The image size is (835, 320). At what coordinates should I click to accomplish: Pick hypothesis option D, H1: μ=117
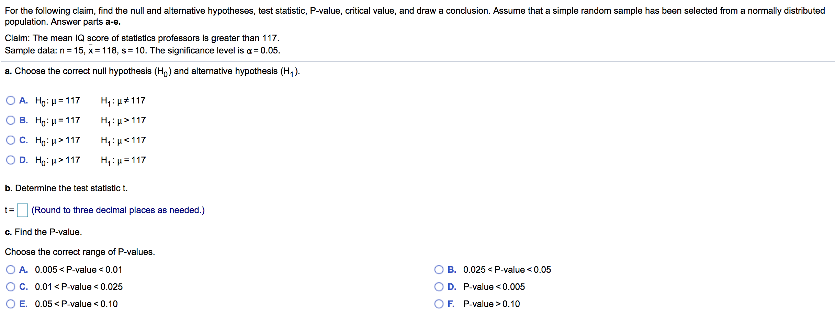(11, 160)
